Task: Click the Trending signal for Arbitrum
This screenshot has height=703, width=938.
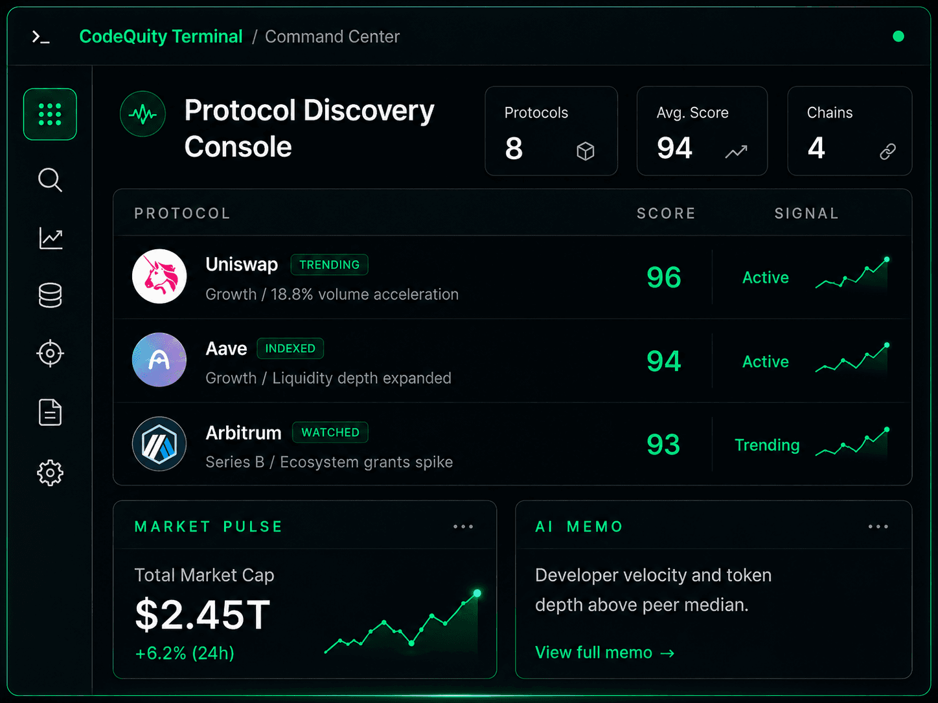Action: 767,445
